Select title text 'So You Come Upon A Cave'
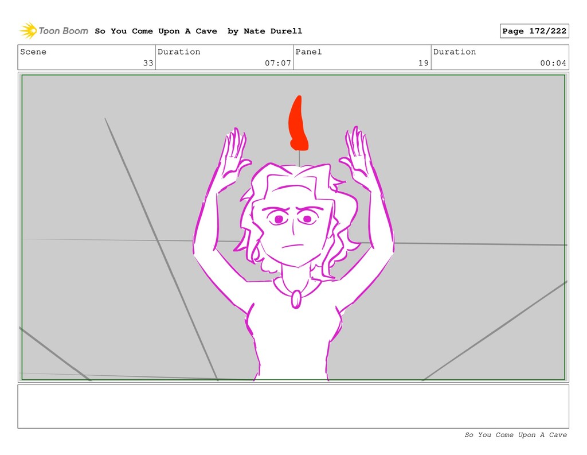Screen dimensions: 587x455 156,31
